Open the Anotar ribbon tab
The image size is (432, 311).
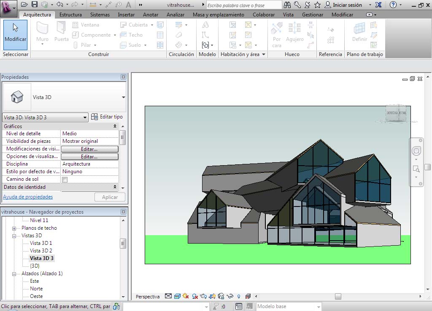click(151, 15)
